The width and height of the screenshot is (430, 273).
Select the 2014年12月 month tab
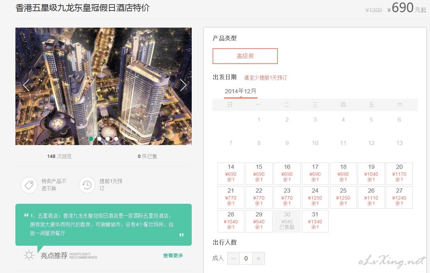(x=240, y=92)
